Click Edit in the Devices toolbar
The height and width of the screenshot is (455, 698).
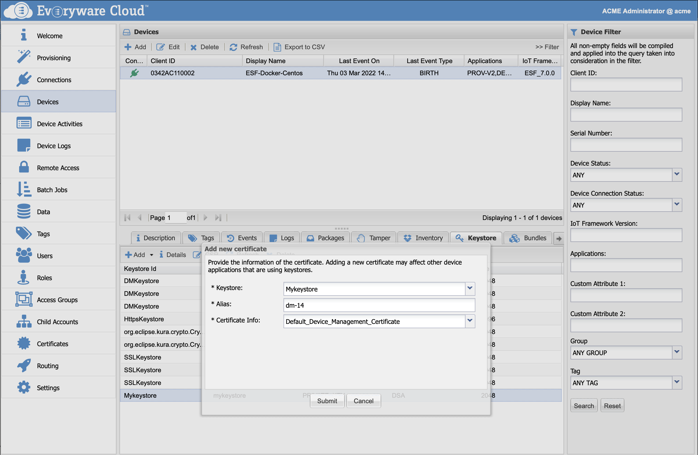[x=168, y=47]
